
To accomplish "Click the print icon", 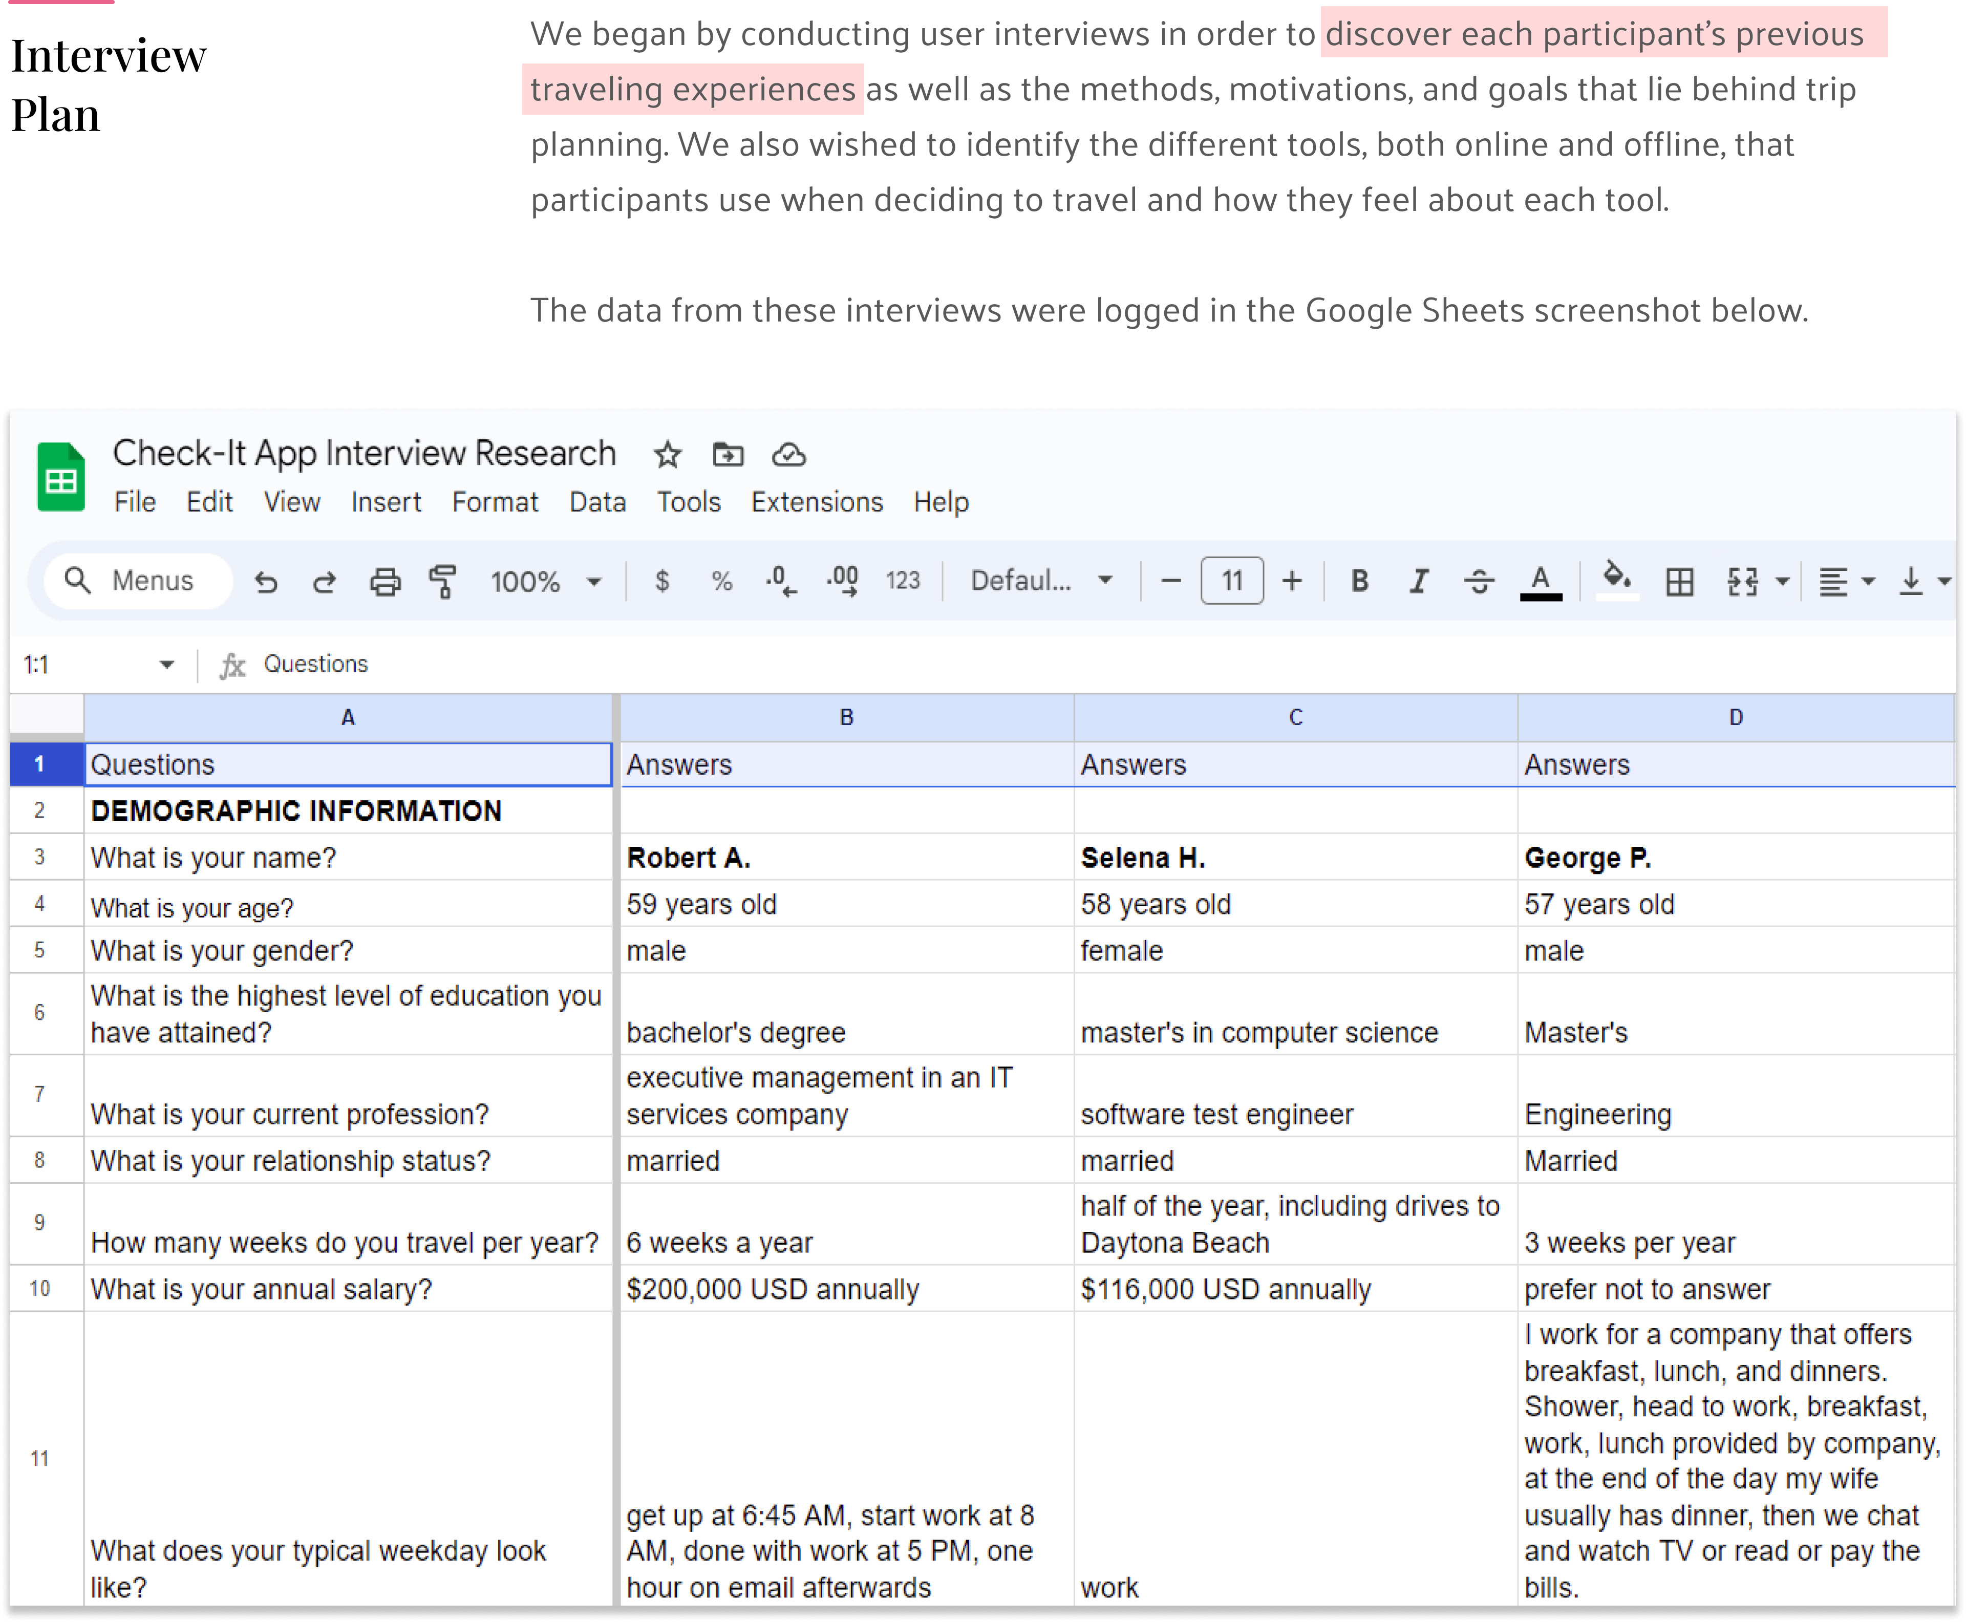I will [384, 582].
